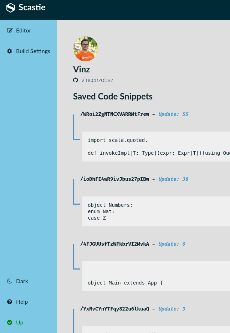Open settings via the Build Settings gear icon
230x333 pixels.
(x=9, y=51)
